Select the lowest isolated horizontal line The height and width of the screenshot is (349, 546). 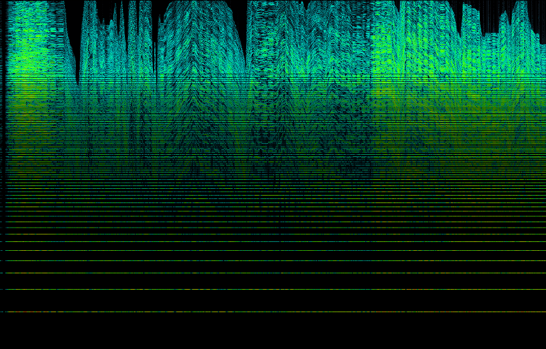click(x=273, y=312)
